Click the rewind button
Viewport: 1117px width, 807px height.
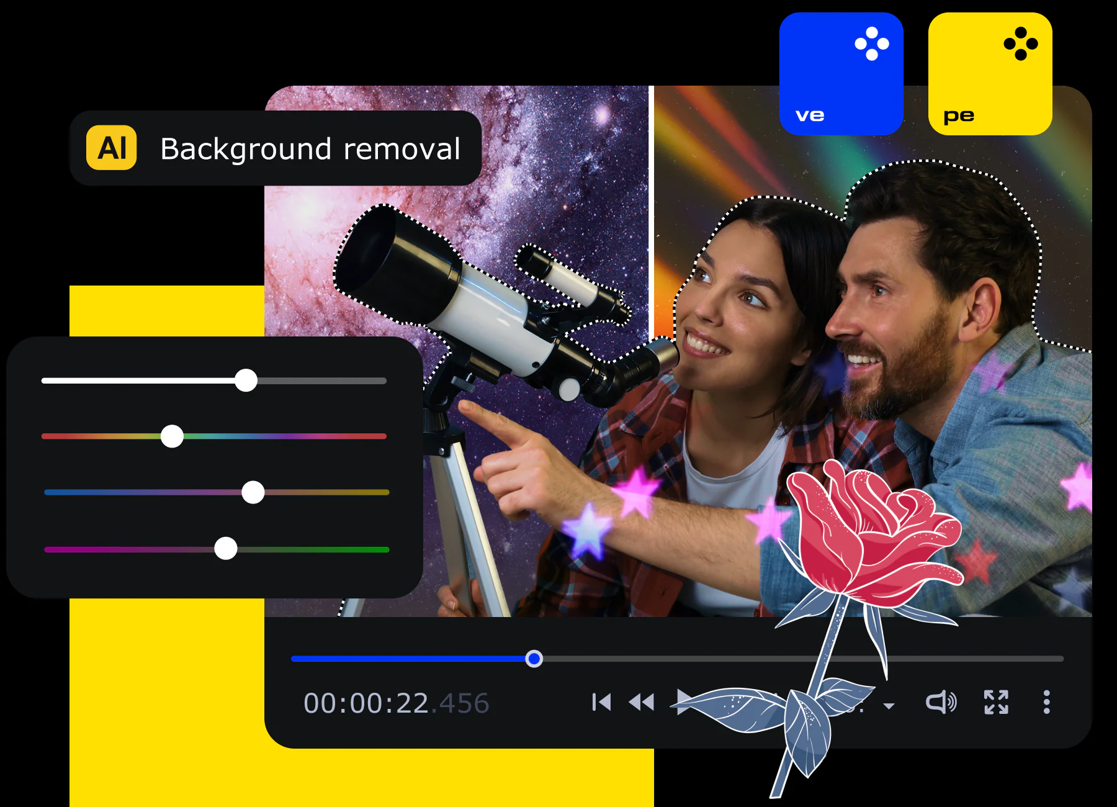click(x=642, y=702)
